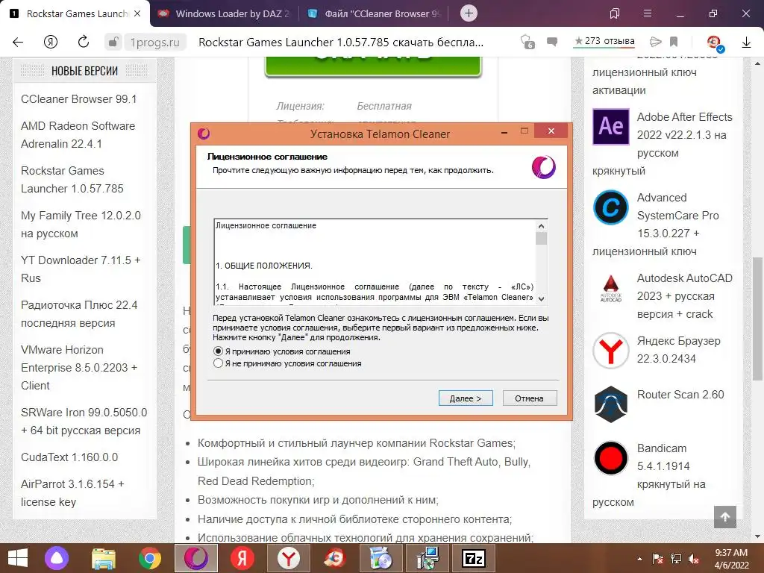Open SRWare Iron 99.0.5050.0 link
This screenshot has height=573, width=764.
coord(84,421)
